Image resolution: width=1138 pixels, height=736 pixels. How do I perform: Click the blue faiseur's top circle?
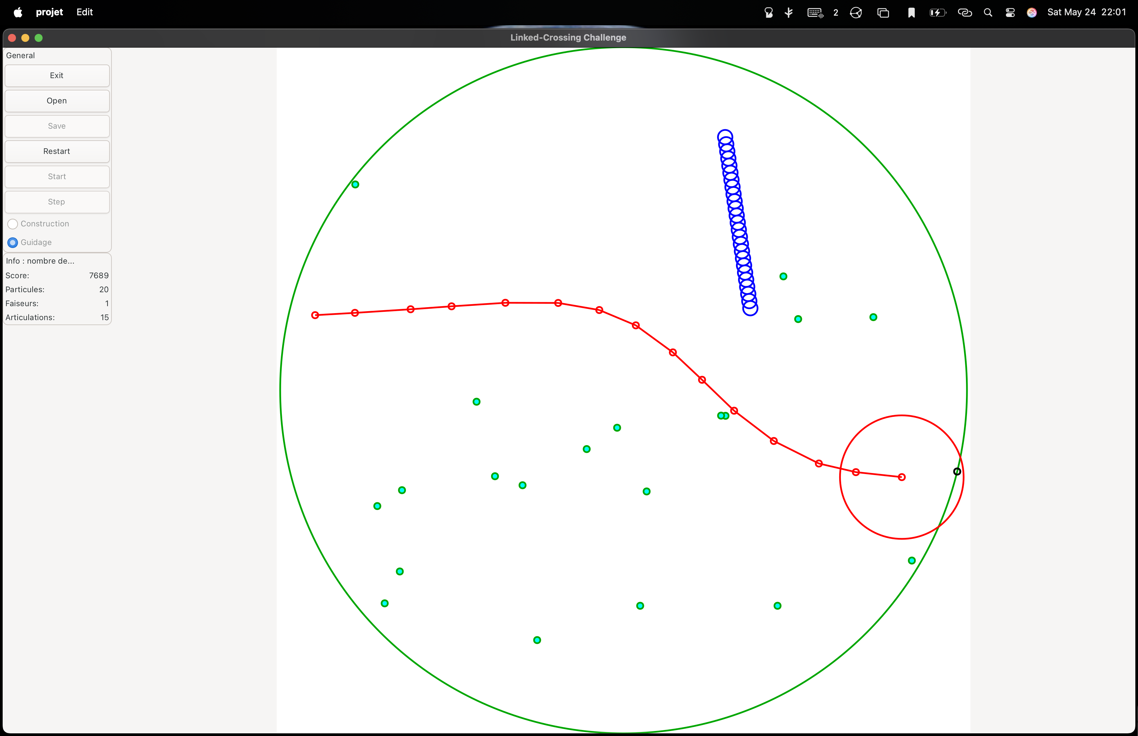(725, 137)
